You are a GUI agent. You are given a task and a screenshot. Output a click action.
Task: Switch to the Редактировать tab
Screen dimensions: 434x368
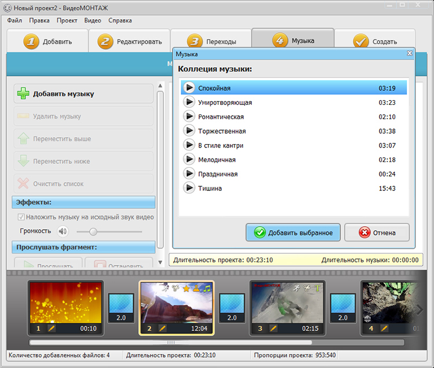point(130,42)
